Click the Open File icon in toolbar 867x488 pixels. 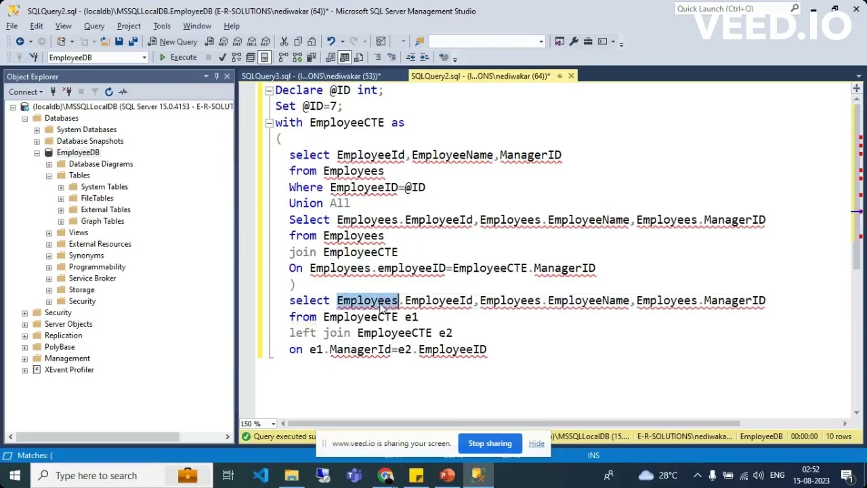(105, 41)
